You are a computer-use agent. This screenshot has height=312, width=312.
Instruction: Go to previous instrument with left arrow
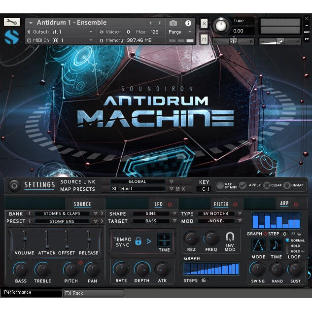[150, 23]
